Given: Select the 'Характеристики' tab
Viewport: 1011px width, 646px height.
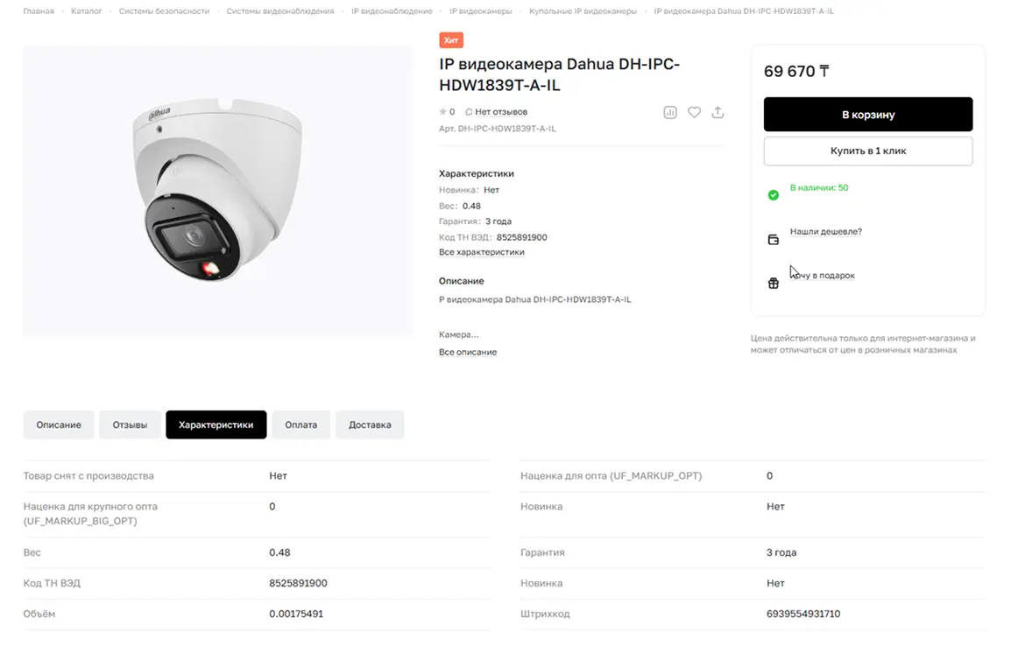Looking at the screenshot, I should (216, 425).
